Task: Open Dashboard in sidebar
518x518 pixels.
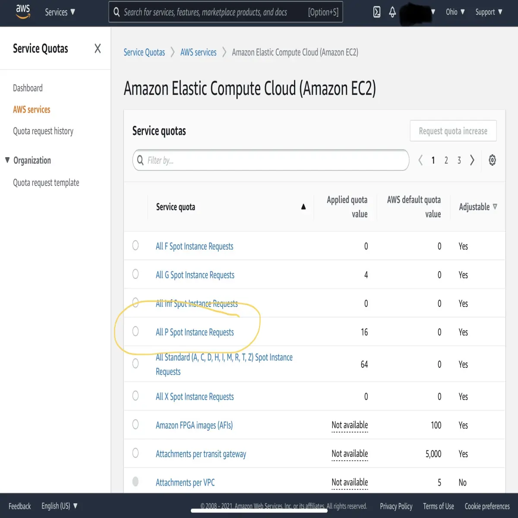Action: point(28,88)
